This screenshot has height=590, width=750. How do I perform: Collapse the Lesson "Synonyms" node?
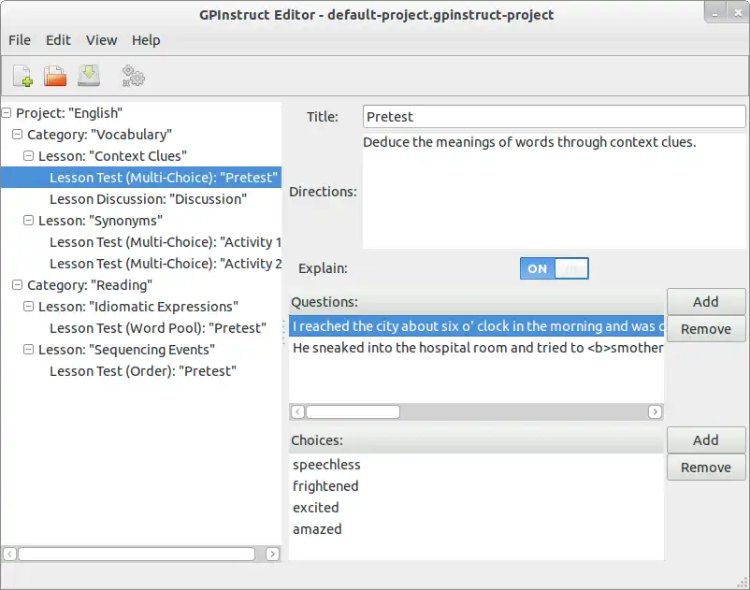point(29,221)
